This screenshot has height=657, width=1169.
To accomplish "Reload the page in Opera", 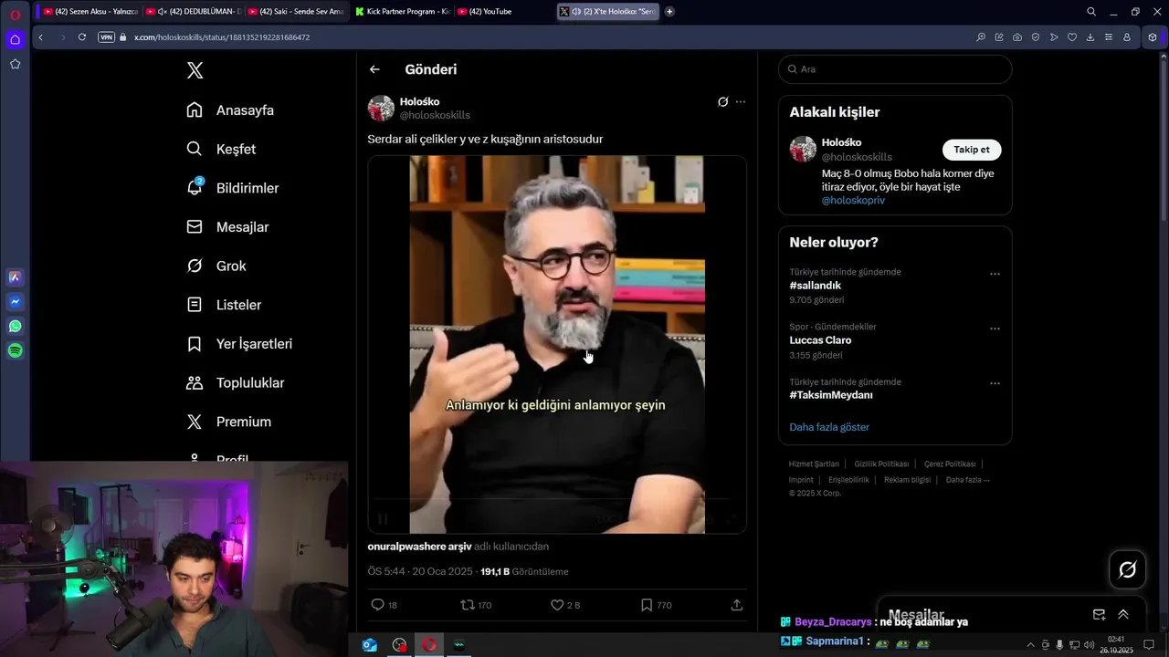I will (82, 37).
